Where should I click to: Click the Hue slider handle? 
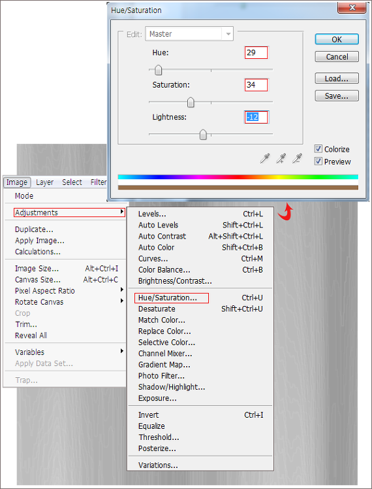click(x=159, y=70)
